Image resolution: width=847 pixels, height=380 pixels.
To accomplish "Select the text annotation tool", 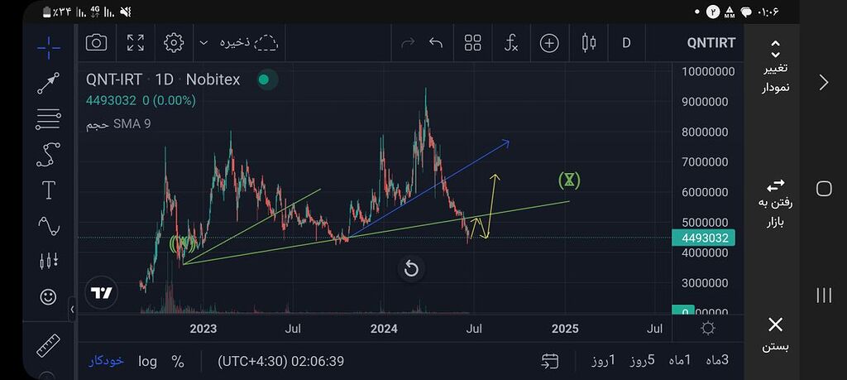I will 49,190.
